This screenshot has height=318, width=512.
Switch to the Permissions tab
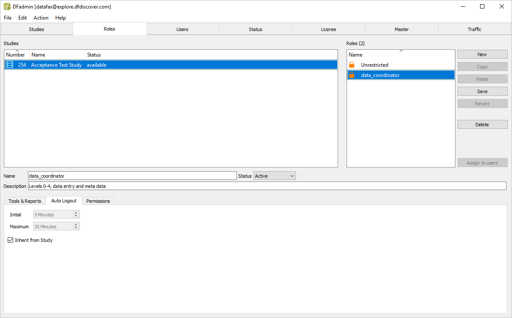98,201
